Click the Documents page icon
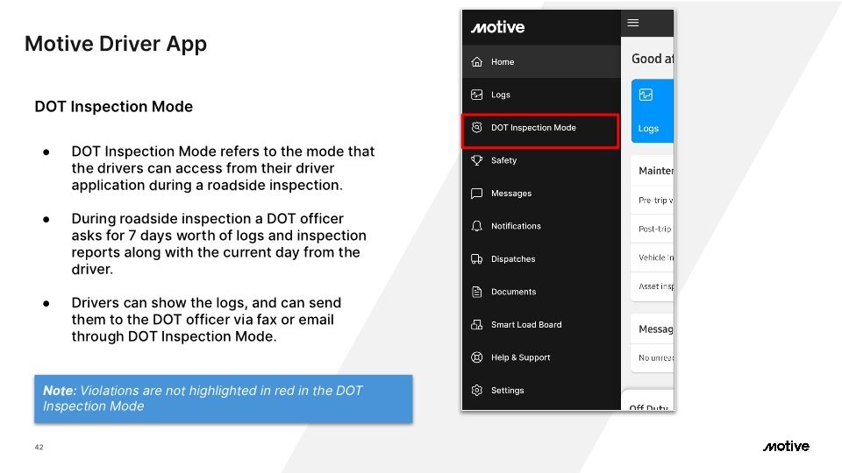This screenshot has height=473, width=842. point(477,292)
